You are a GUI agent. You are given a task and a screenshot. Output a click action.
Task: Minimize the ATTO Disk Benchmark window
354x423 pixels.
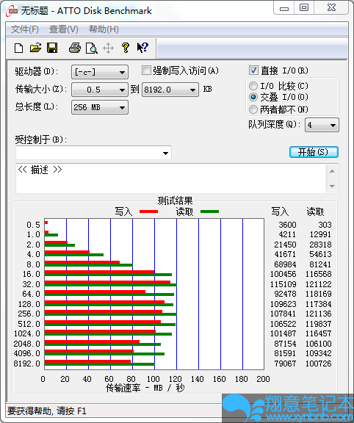(x=283, y=8)
